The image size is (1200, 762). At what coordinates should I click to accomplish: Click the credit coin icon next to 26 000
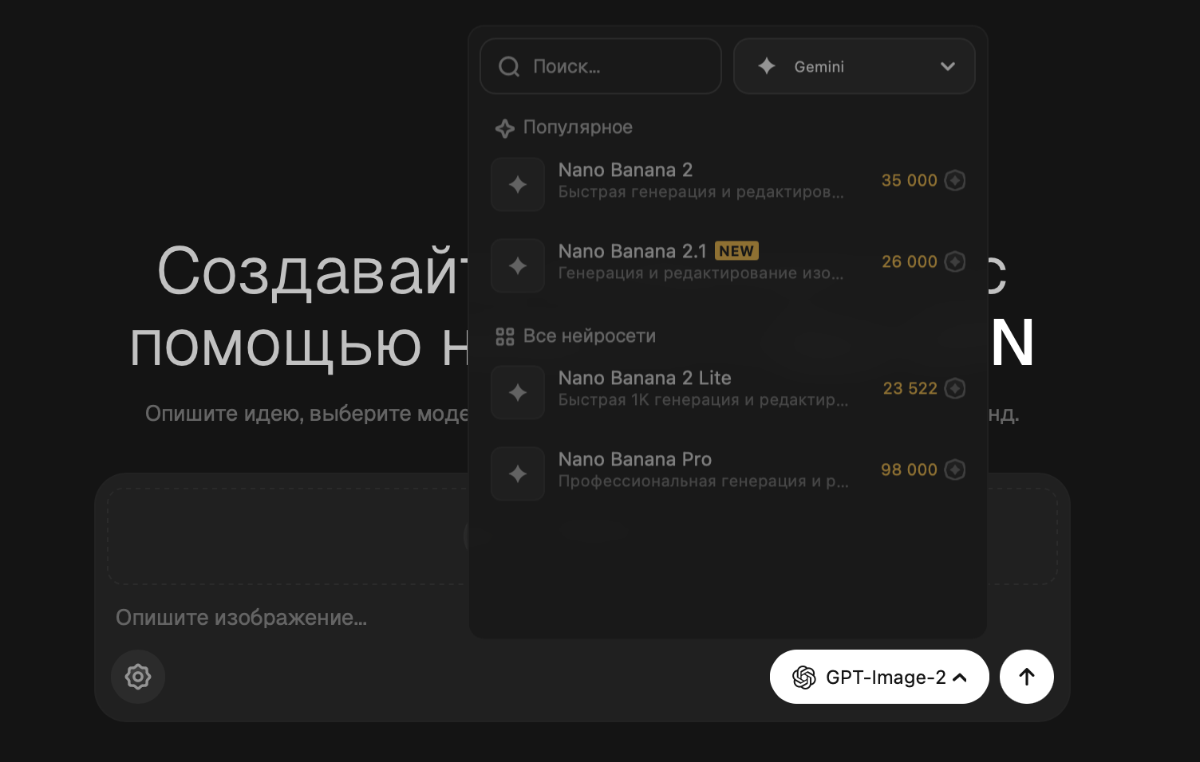[x=955, y=261]
